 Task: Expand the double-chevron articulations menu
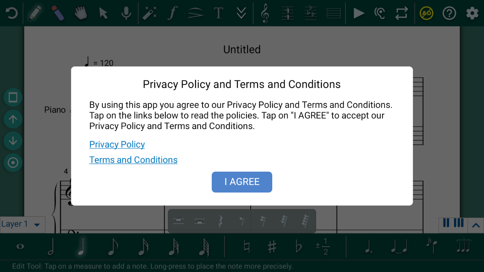pos(241,13)
